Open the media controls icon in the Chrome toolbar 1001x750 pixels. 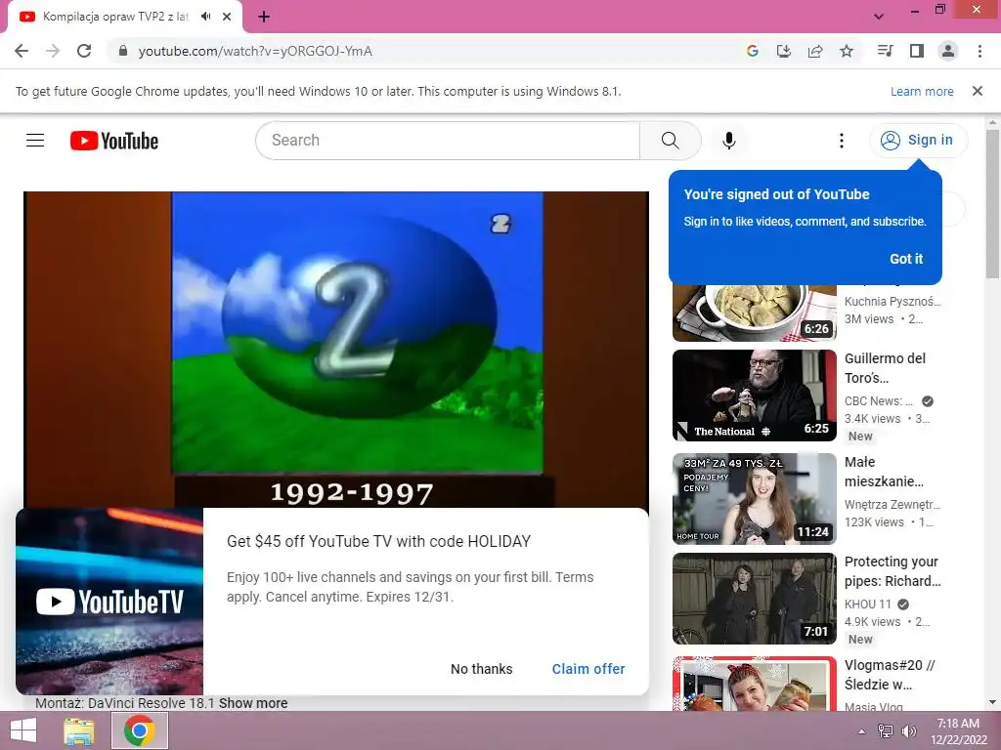[885, 51]
